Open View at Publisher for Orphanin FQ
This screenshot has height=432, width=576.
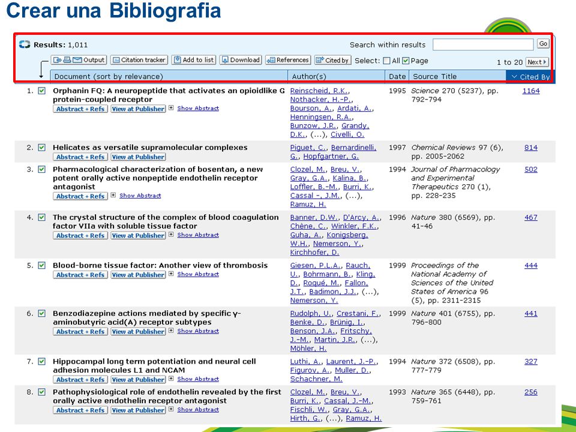[x=138, y=109]
